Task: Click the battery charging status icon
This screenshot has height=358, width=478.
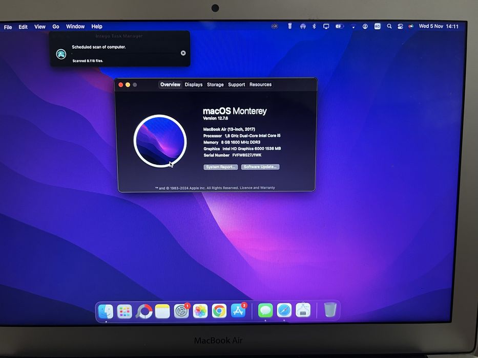Action: (339, 27)
